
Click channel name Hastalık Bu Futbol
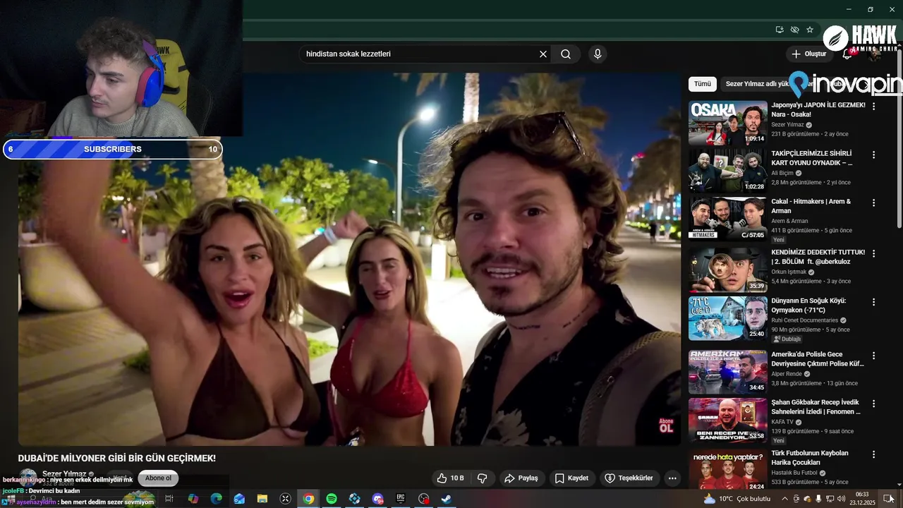(794, 473)
